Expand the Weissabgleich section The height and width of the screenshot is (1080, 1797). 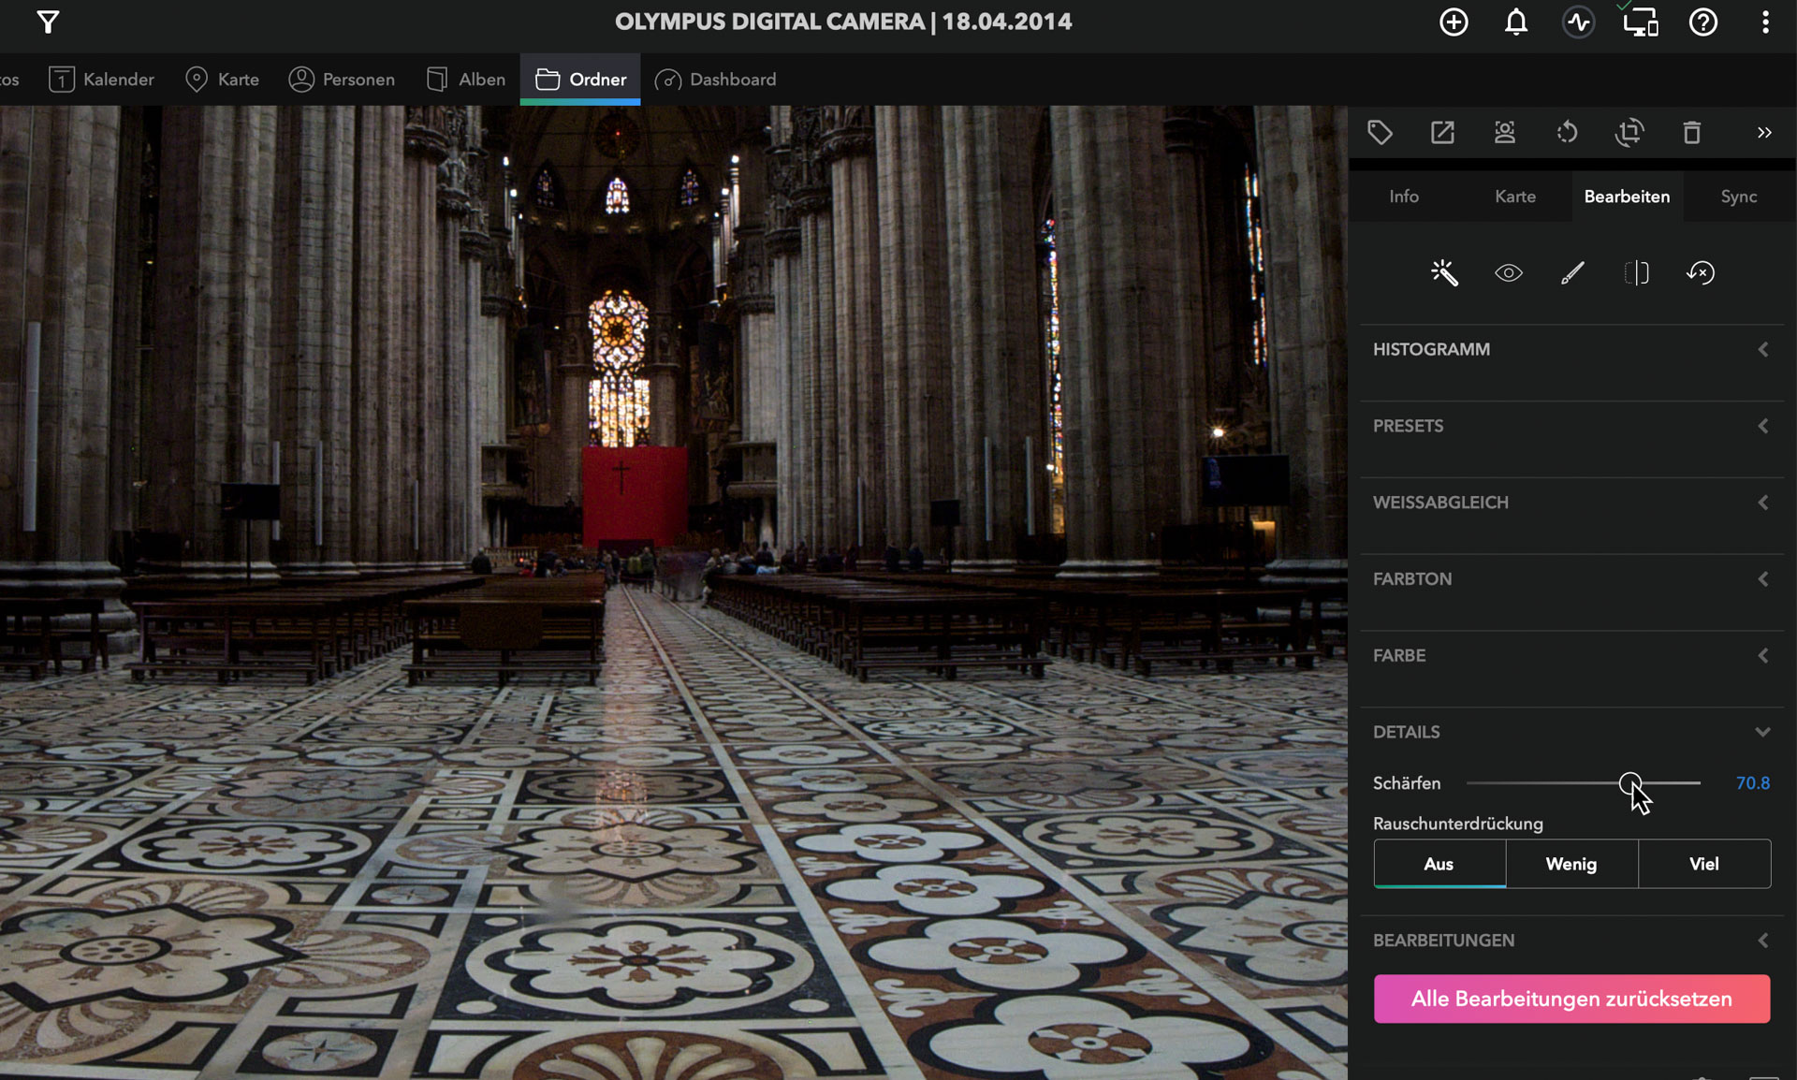(1571, 503)
